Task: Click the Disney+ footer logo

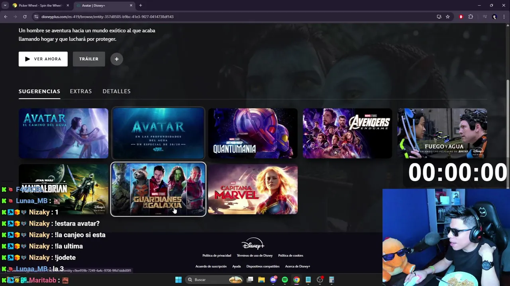Action: [x=253, y=243]
